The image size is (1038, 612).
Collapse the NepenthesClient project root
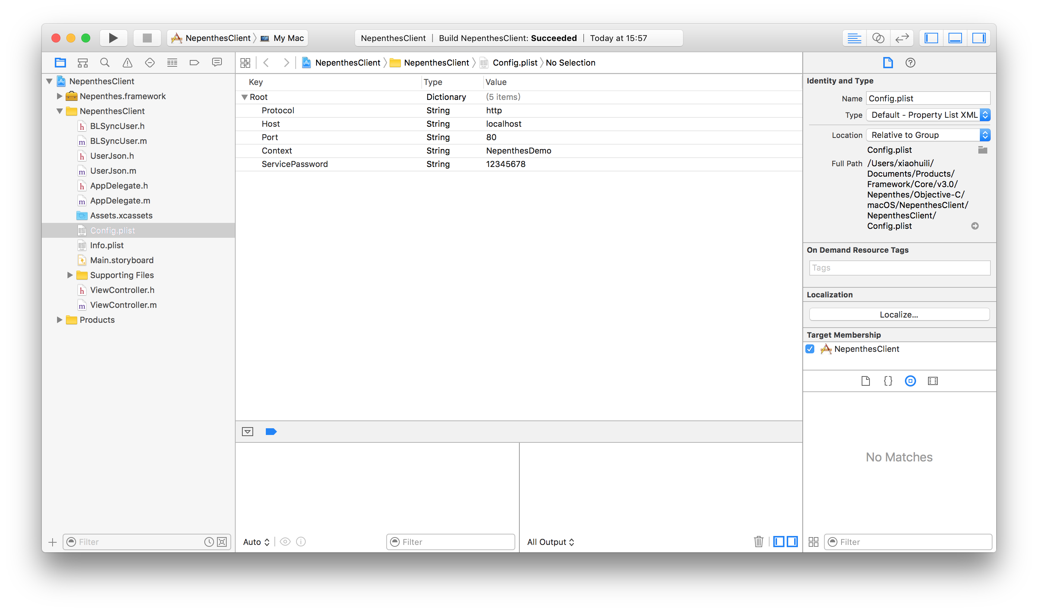[50, 81]
